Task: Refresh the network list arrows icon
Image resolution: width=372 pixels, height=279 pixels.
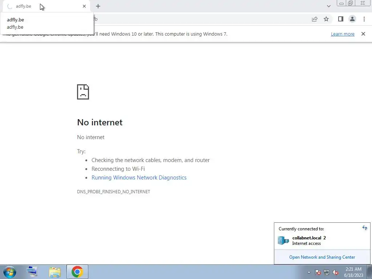Action: (365, 228)
